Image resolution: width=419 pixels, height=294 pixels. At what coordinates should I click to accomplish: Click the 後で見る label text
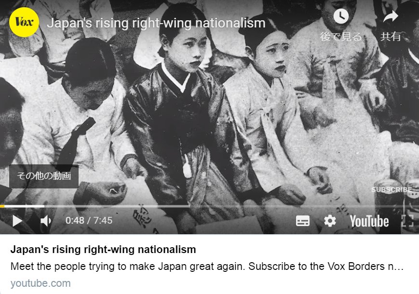click(341, 37)
